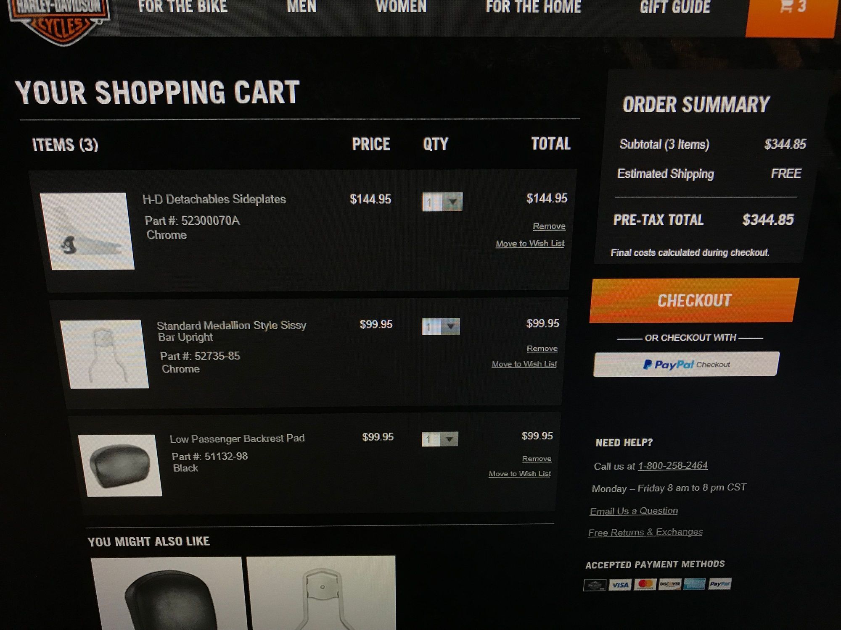Click the Mastercard payment icon

pyautogui.click(x=645, y=584)
